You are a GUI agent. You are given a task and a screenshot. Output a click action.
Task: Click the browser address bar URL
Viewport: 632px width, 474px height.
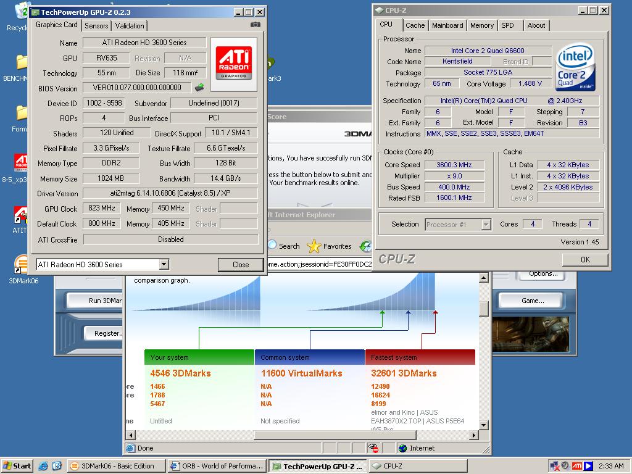click(319, 264)
